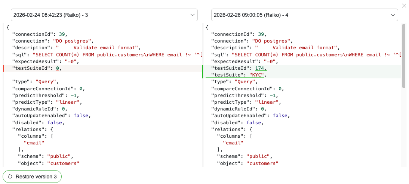Image resolution: width=409 pixels, height=184 pixels.
Task: Click the "email" column value in version 3 pane
Action: coord(34,143)
